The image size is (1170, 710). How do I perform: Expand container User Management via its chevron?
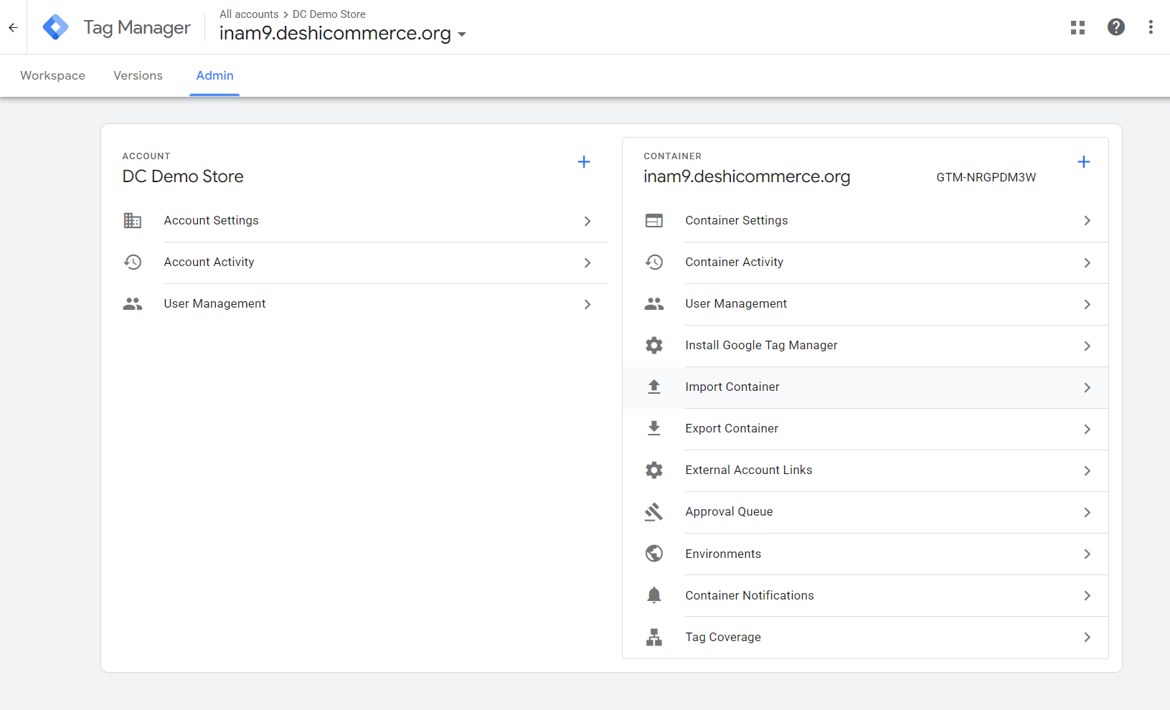[x=1088, y=304]
